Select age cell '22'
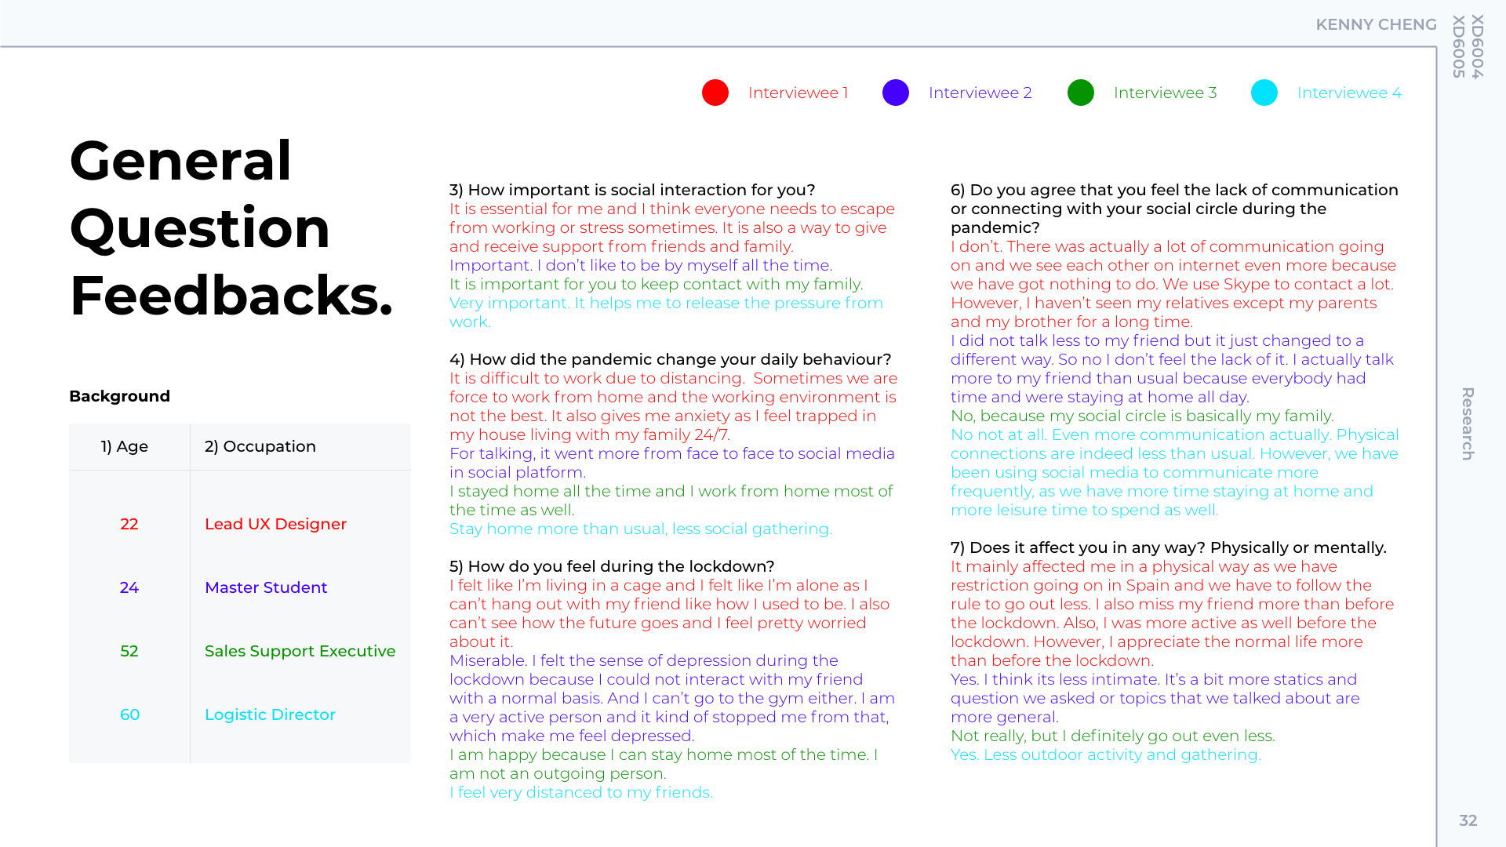Viewport: 1506px width, 847px height. 129,524
